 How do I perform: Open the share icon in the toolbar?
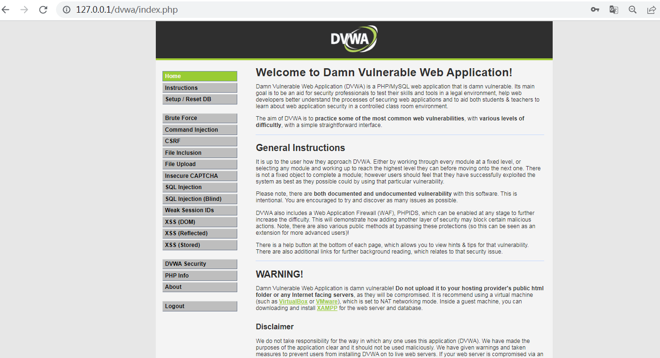click(652, 9)
